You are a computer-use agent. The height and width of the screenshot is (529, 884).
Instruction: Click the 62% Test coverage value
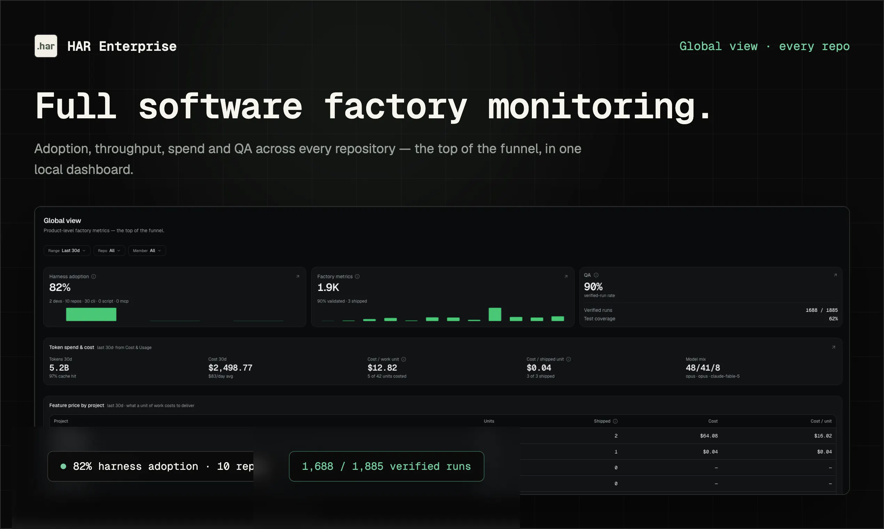pos(834,319)
